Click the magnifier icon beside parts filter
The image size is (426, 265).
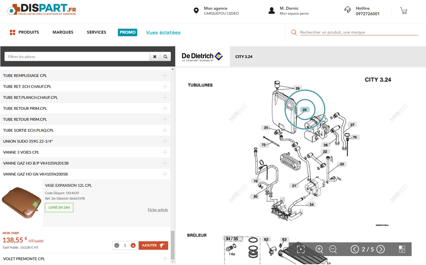(166, 57)
